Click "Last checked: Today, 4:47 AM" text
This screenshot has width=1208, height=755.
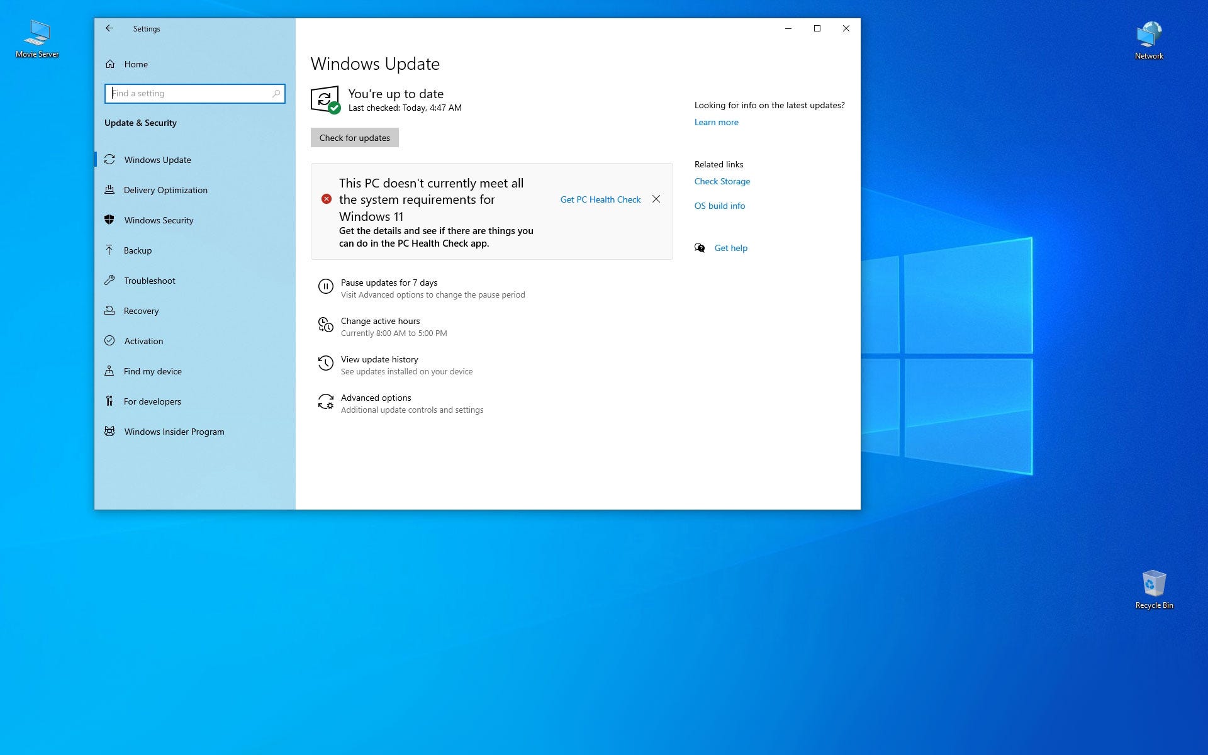pyautogui.click(x=405, y=108)
